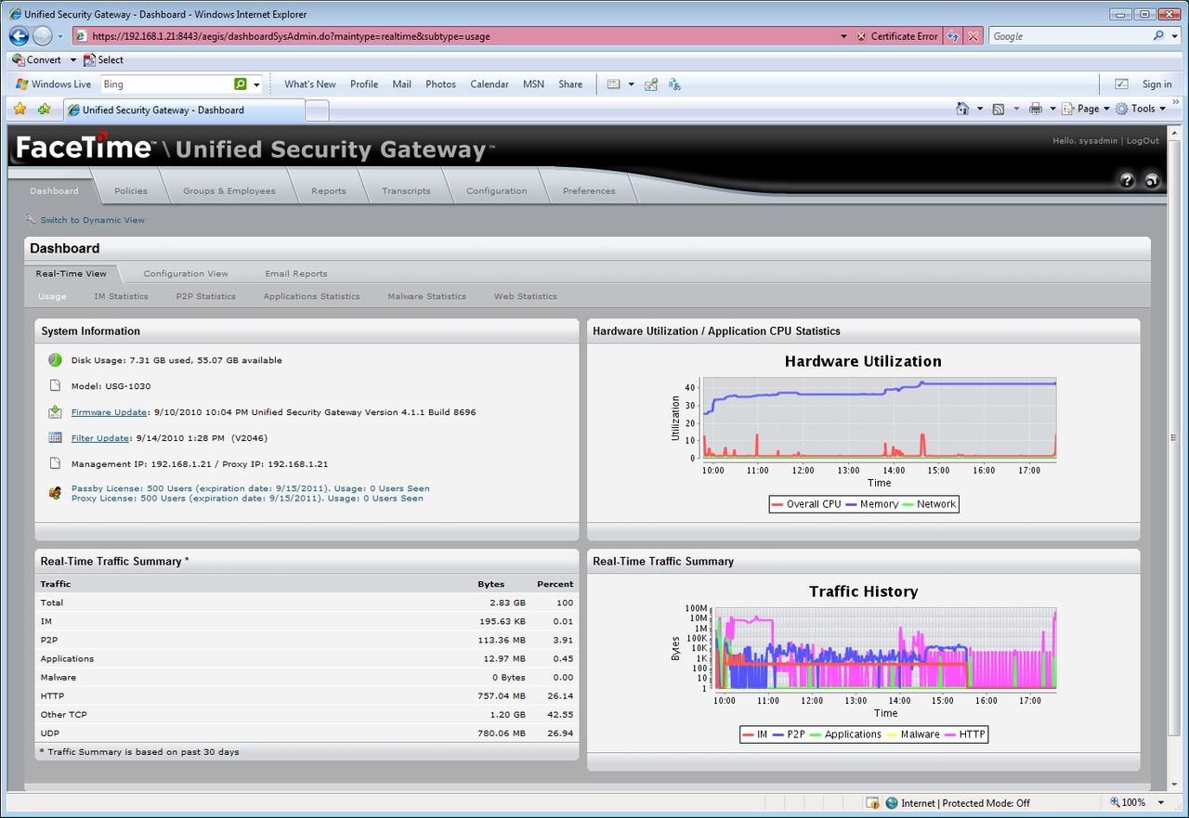Select the P2P Statistics sub-tab

click(205, 296)
